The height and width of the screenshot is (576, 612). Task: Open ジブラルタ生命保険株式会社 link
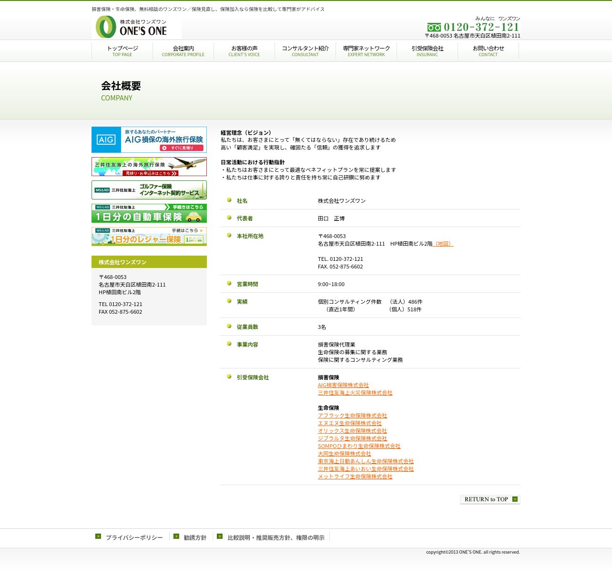pyautogui.click(x=352, y=438)
